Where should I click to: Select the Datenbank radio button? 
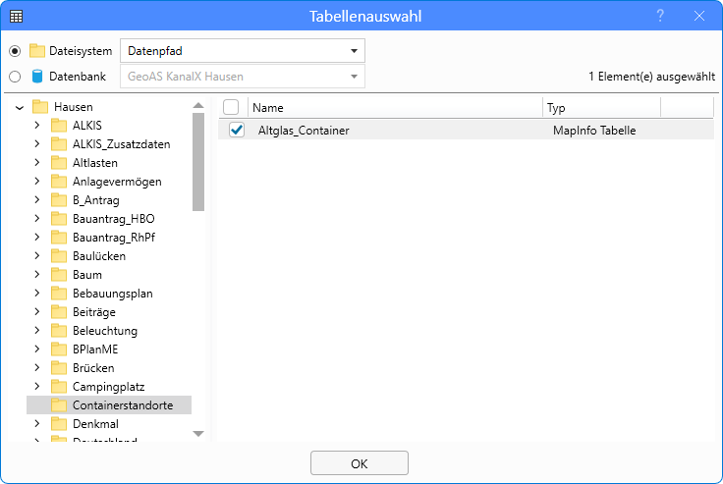tap(15, 77)
